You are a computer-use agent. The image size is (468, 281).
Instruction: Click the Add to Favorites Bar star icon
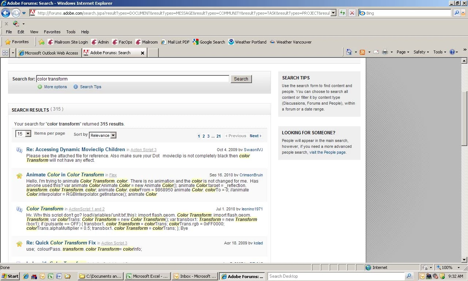point(42,42)
